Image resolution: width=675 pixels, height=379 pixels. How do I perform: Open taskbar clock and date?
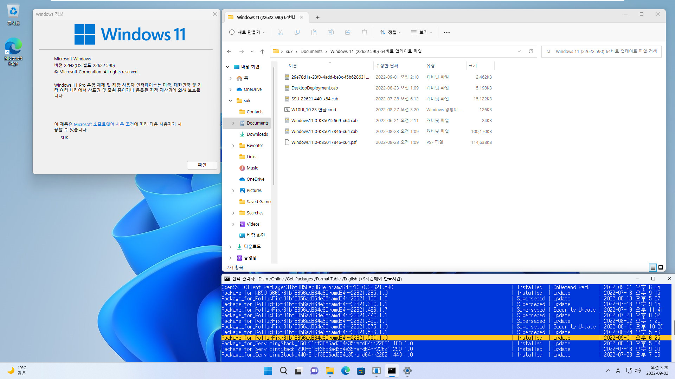(x=657, y=371)
